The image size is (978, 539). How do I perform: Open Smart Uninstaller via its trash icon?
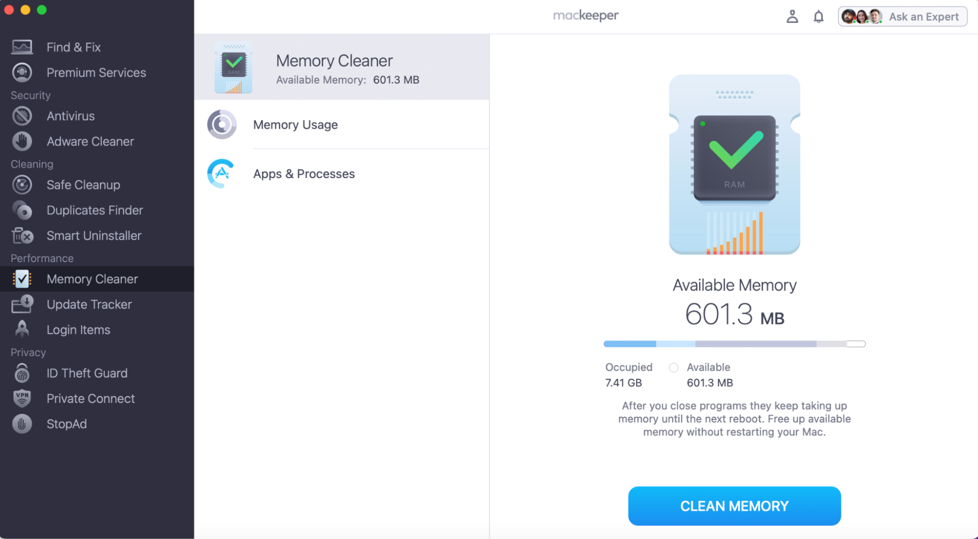(x=22, y=236)
